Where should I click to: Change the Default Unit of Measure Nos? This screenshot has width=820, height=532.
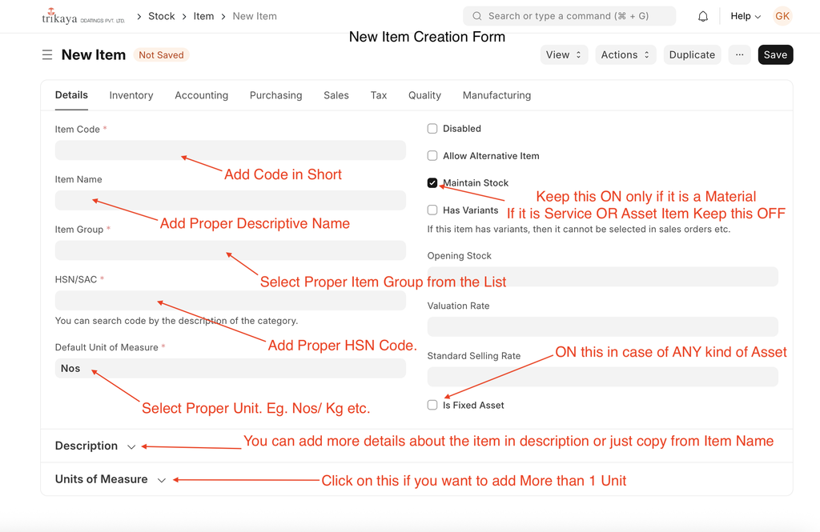(230, 369)
